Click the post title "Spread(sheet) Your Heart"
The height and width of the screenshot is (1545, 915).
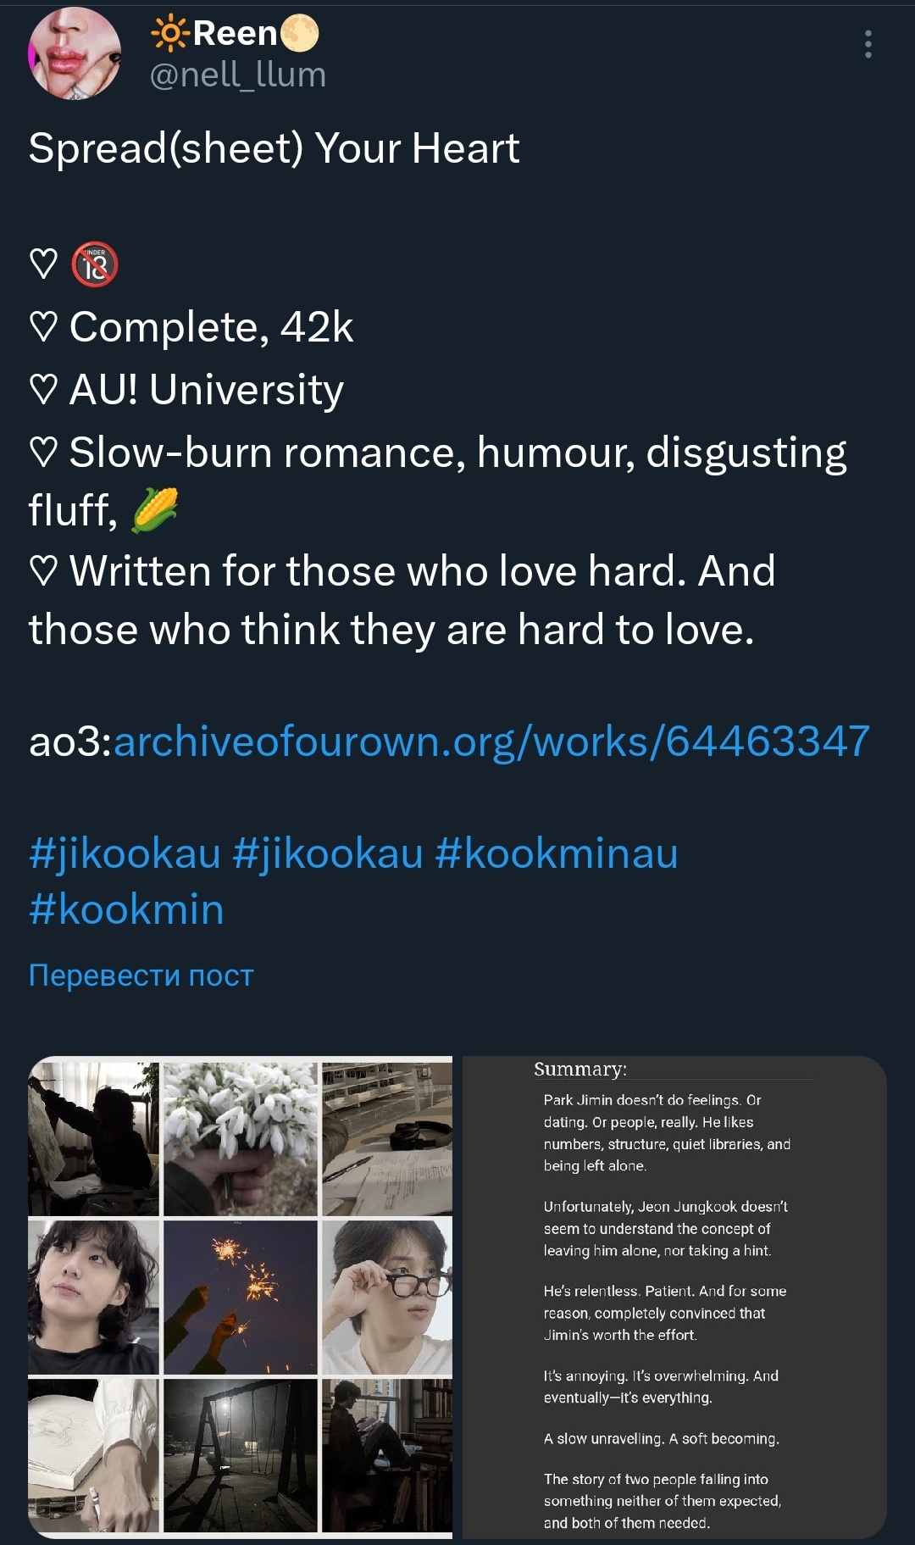pyautogui.click(x=274, y=148)
